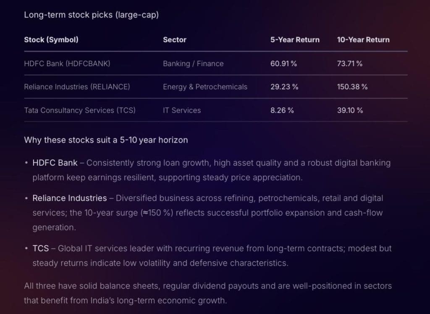Select the Reliance Industries (RELIANCE) table cell
The image size is (430, 314).
pyautogui.click(x=77, y=87)
